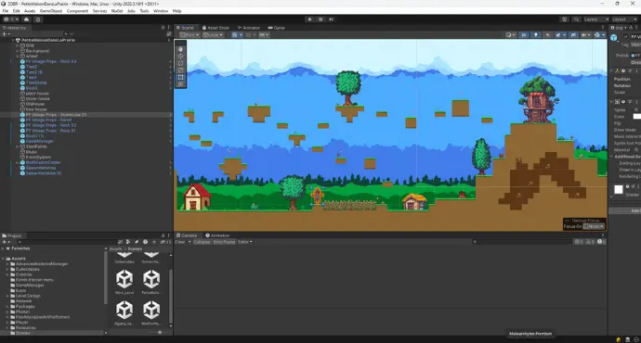Viewport: 641px width, 343px height.
Task: Select the Rotate tool in Scene toolbar
Action: tap(181, 63)
